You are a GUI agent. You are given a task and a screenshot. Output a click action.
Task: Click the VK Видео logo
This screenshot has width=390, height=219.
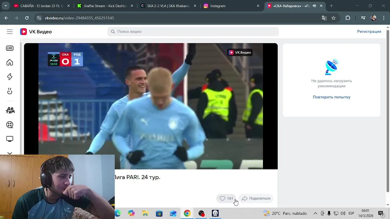(36, 32)
